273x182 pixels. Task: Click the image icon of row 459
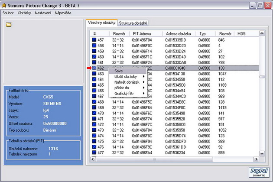pyautogui.click(x=94, y=51)
